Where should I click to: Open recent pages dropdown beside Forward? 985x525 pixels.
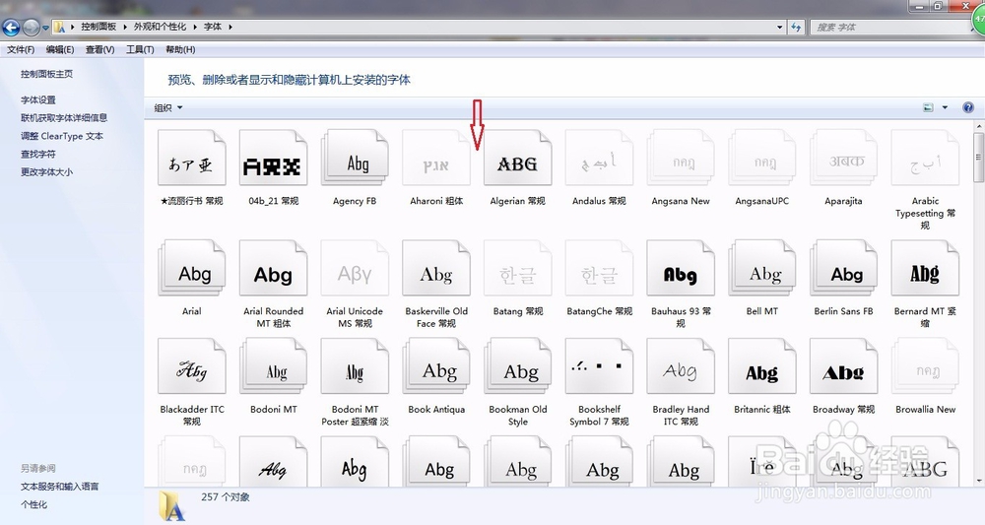(x=45, y=28)
